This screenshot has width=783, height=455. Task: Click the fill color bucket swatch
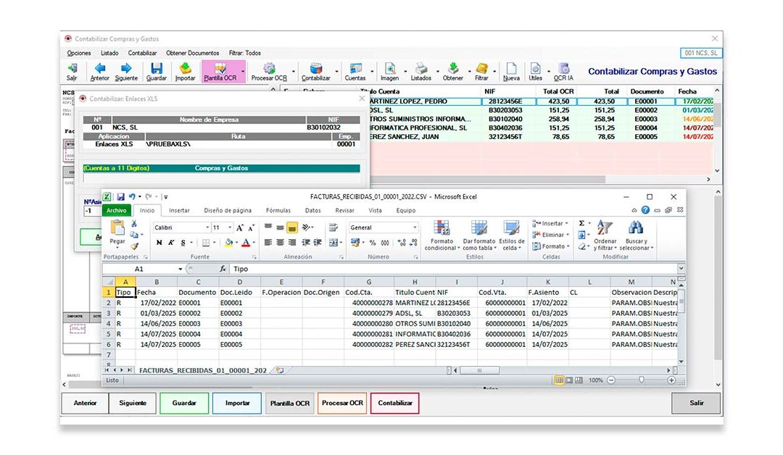(228, 243)
